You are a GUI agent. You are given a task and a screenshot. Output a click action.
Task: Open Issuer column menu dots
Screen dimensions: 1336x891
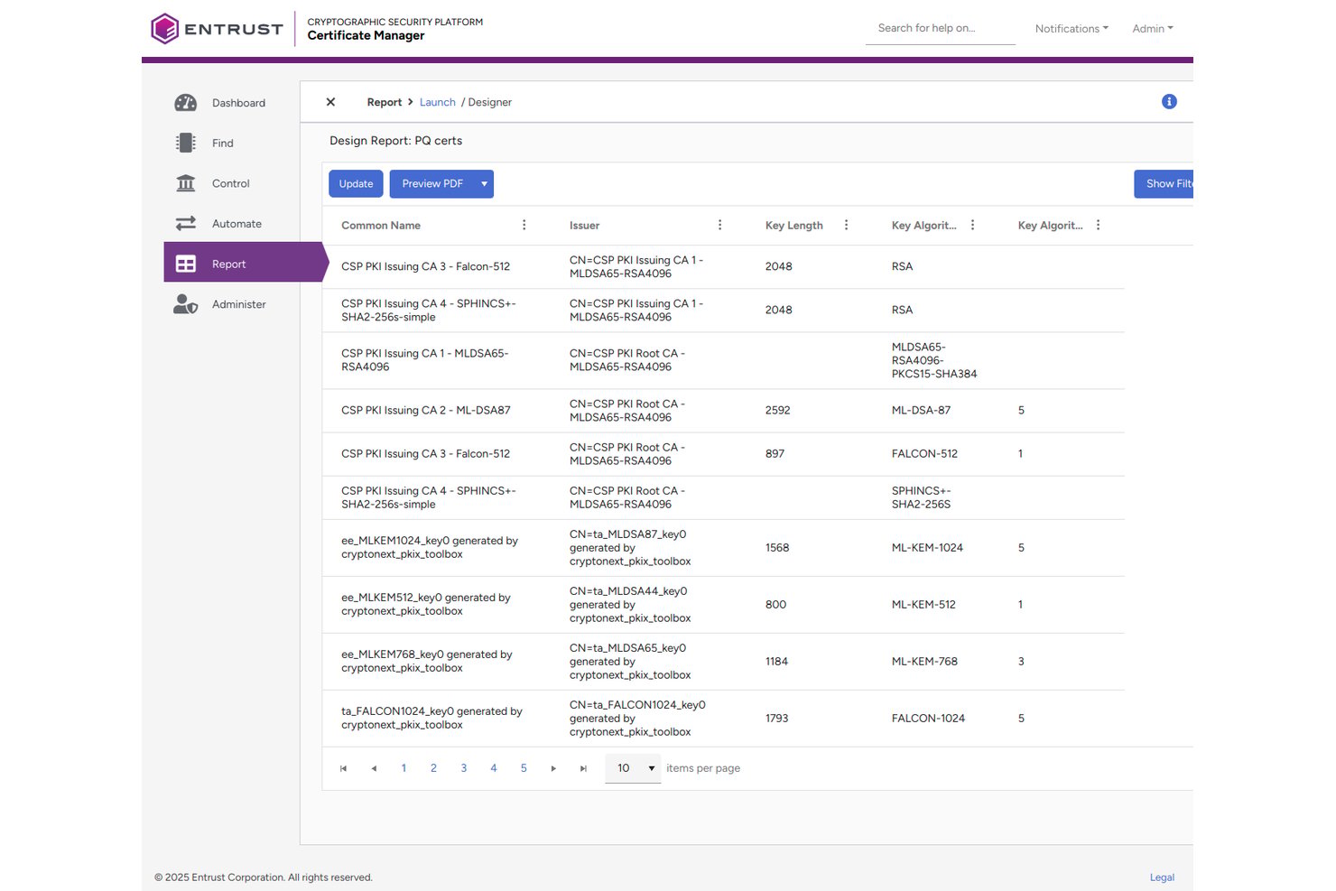719,225
